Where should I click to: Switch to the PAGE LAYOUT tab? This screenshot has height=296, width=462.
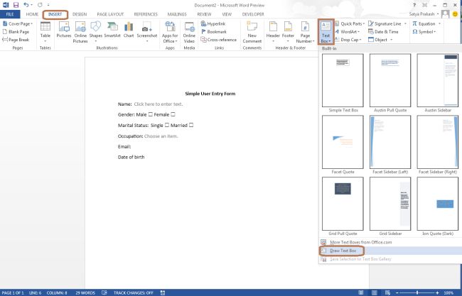[110, 14]
